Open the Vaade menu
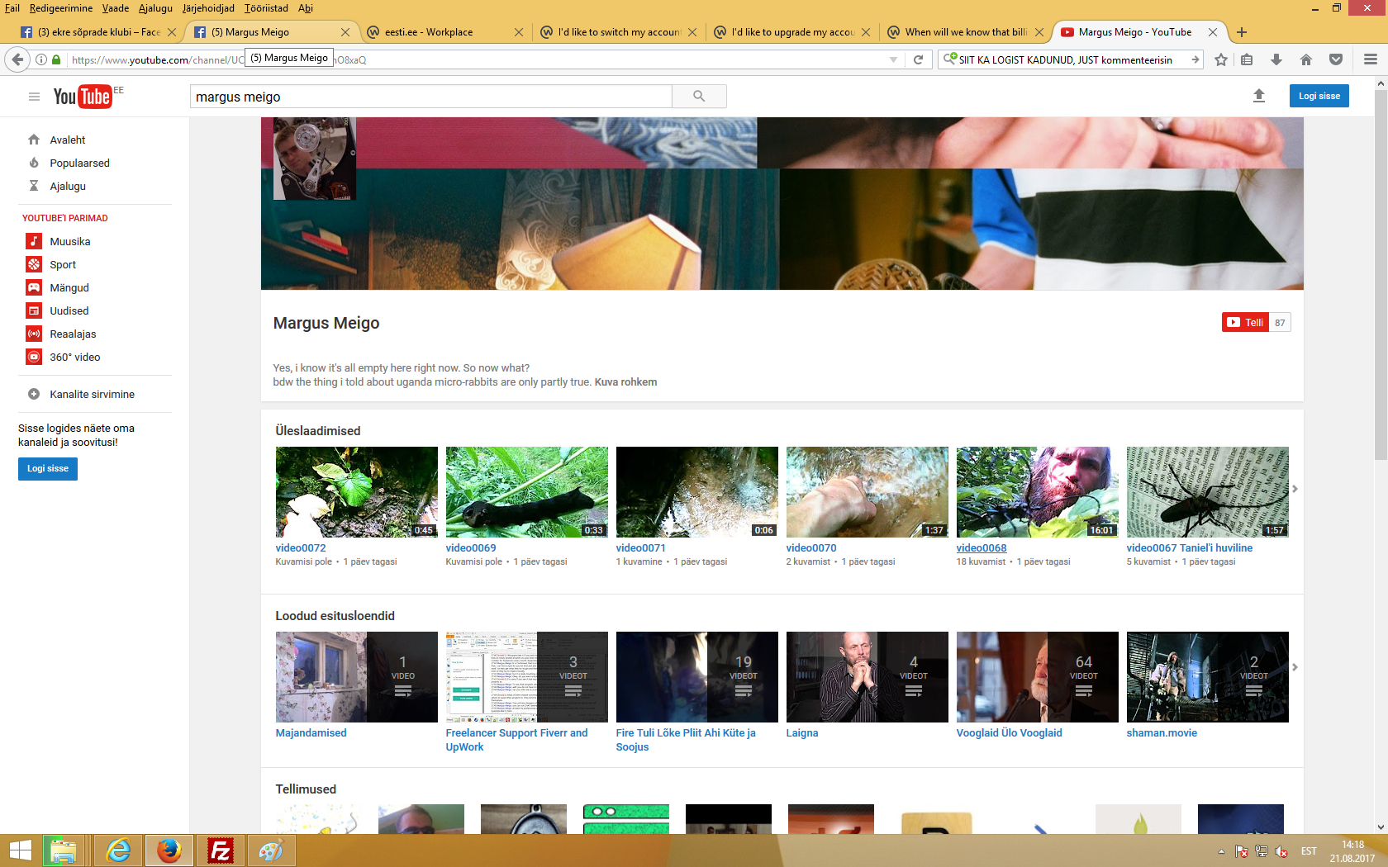The width and height of the screenshot is (1388, 867). [116, 8]
